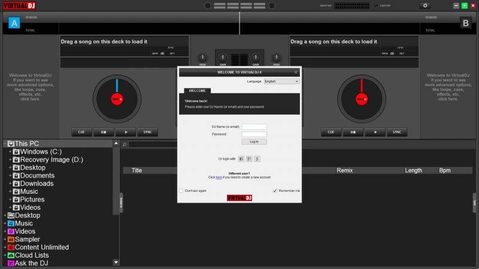The width and height of the screenshot is (479, 269).
Task: Click the left deck HIGH knob
Action: (x=202, y=58)
